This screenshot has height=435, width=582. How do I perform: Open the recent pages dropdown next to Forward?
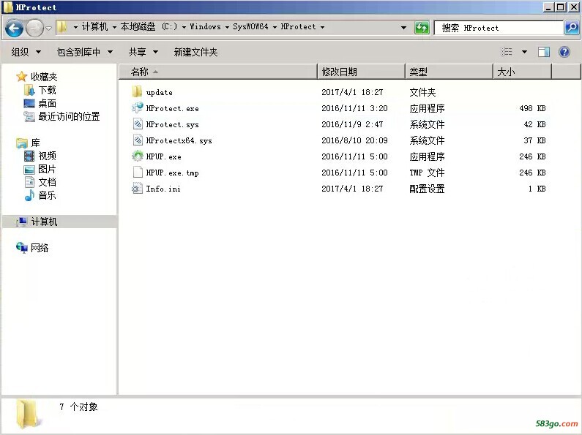pyautogui.click(x=48, y=28)
